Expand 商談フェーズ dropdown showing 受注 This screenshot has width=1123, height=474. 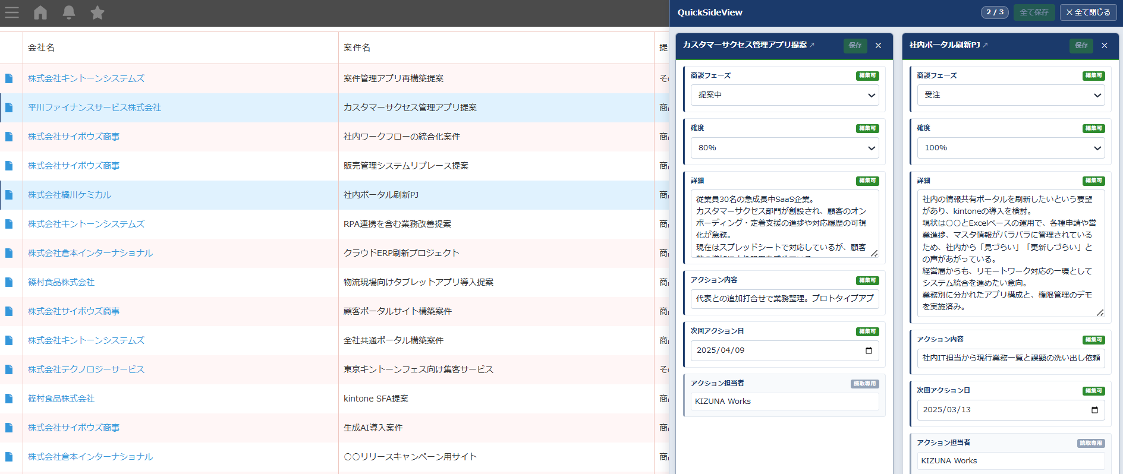1011,95
